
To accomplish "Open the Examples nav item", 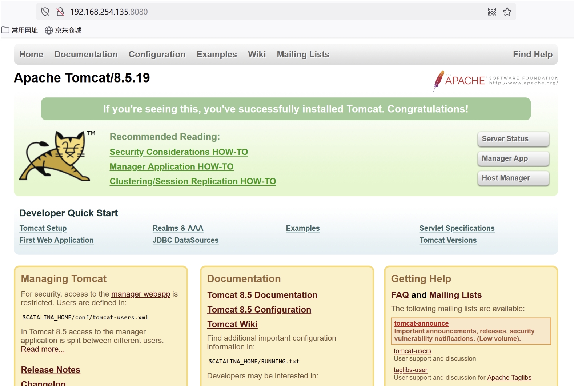I will point(217,54).
